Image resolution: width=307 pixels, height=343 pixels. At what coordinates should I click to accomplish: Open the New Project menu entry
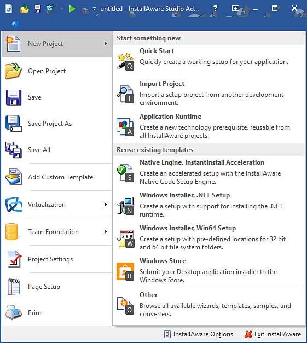57,44
